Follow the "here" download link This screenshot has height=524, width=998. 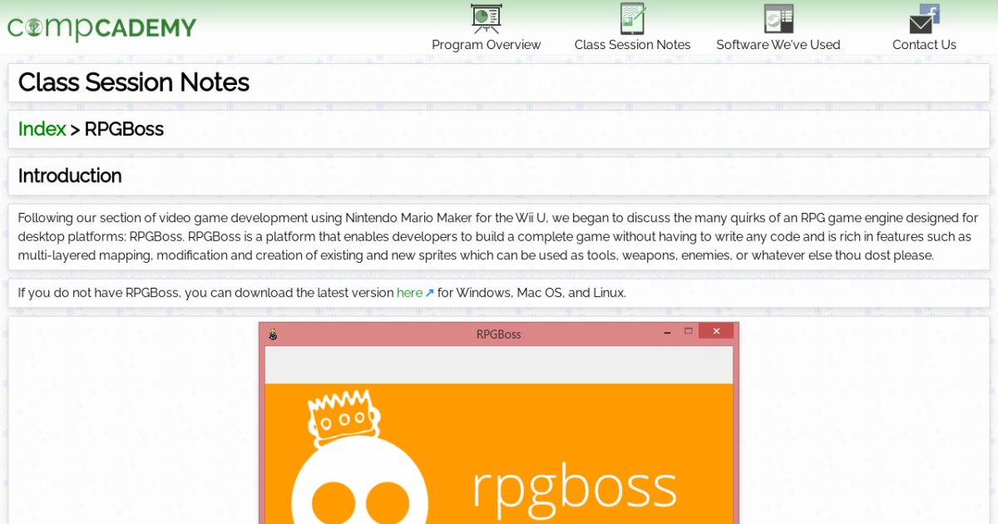click(x=409, y=293)
